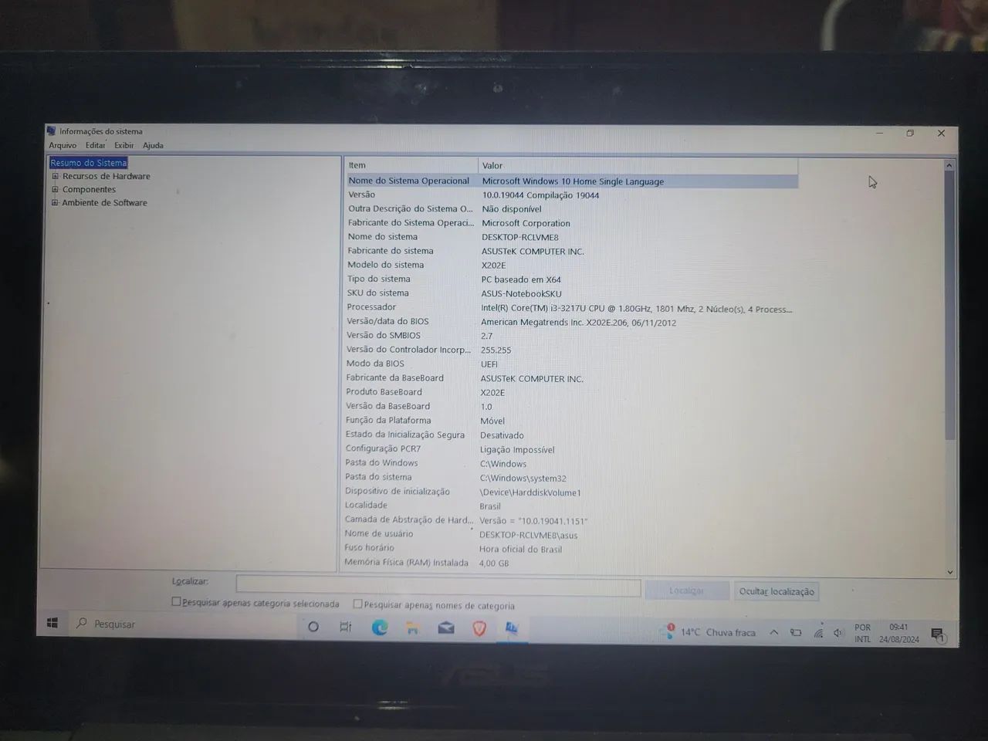Select the Tipo do sistema row
The image size is (988, 741).
[570, 279]
